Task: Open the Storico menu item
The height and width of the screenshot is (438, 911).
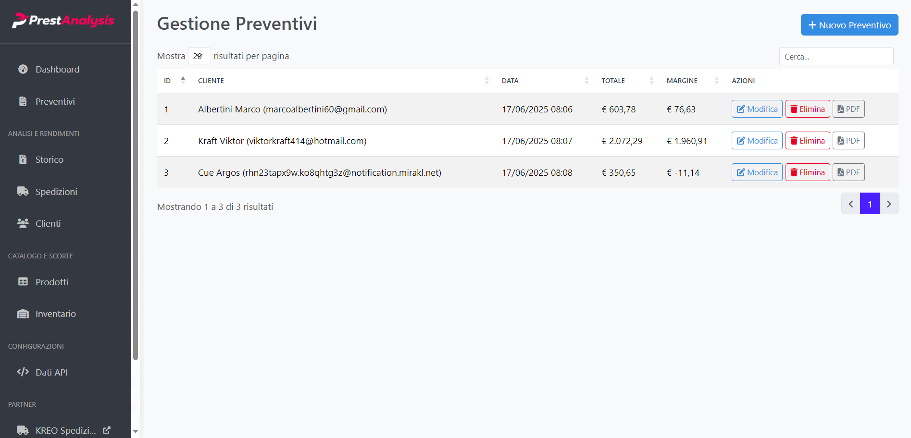Action: [49, 159]
